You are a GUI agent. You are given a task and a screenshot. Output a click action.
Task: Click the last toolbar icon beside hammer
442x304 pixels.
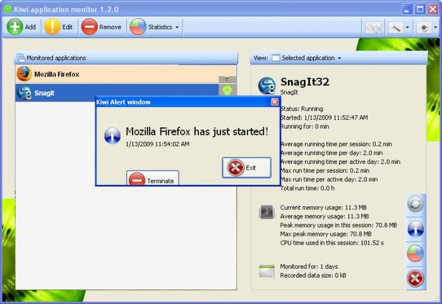424,28
